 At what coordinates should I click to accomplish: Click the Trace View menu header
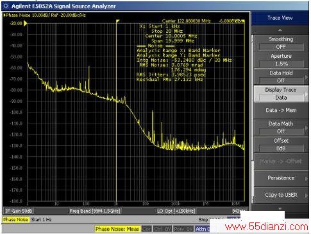pos(280,18)
